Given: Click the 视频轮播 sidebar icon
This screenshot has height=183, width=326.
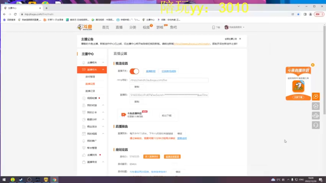Looking at the screenshot, I should tap(84, 98).
